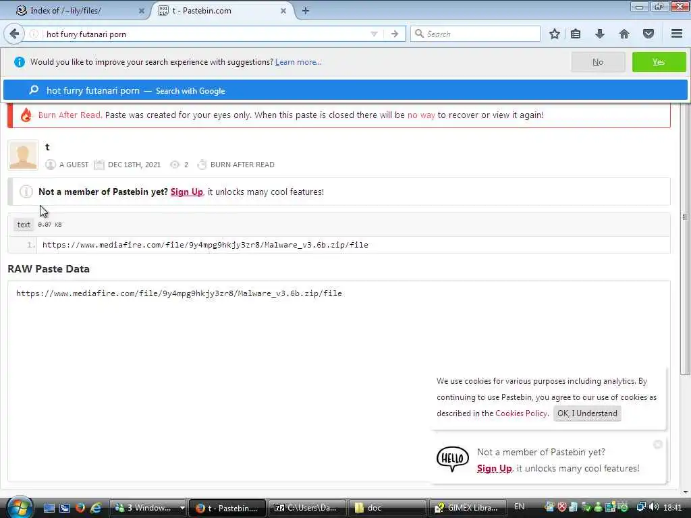Image resolution: width=691 pixels, height=518 pixels.
Task: Open the downloads arrow icon
Action: point(600,34)
